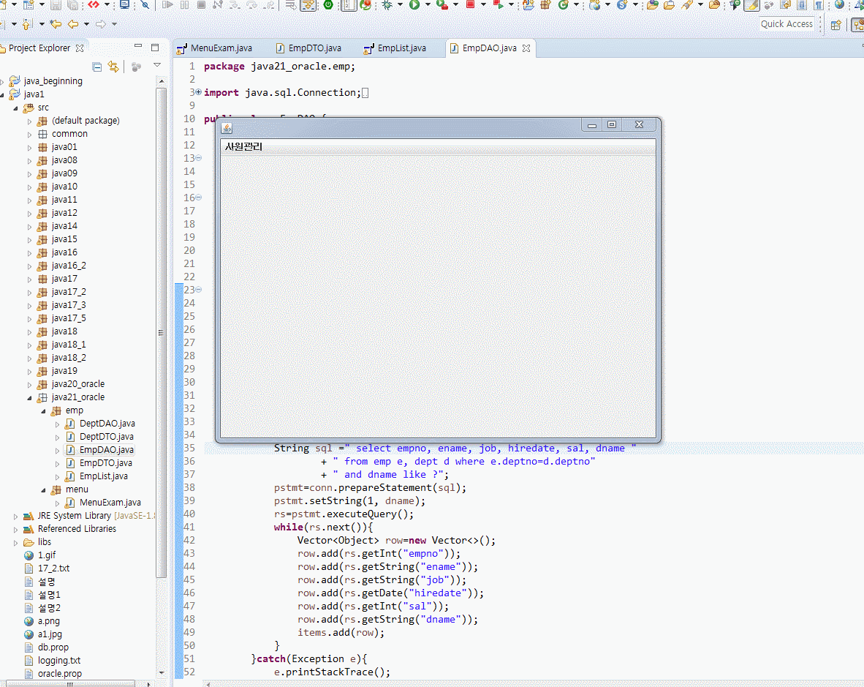Click the Open Perspective icon
The width and height of the screenshot is (864, 687).
(836, 24)
